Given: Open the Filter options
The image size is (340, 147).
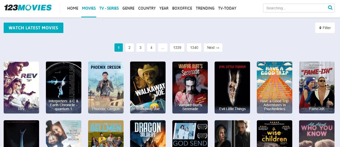Looking at the screenshot, I should (x=325, y=28).
